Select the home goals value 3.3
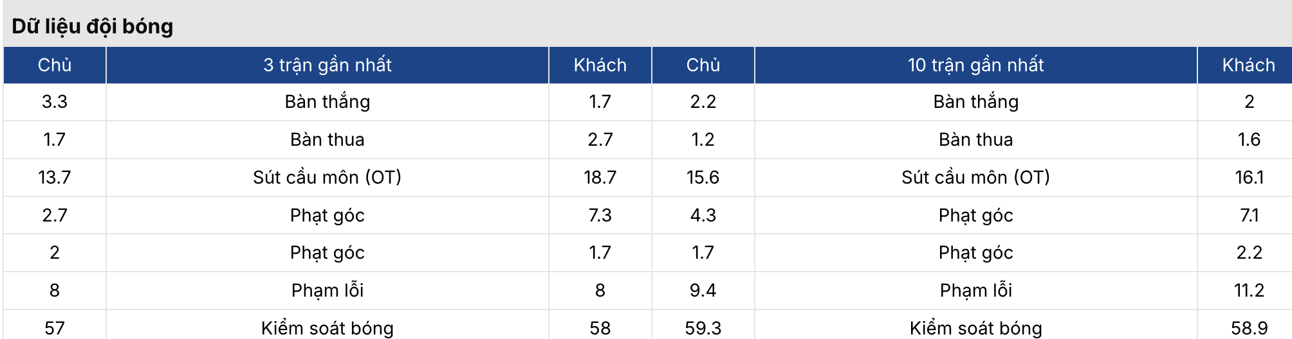Viewport: 1292px width, 339px height. [x=55, y=102]
